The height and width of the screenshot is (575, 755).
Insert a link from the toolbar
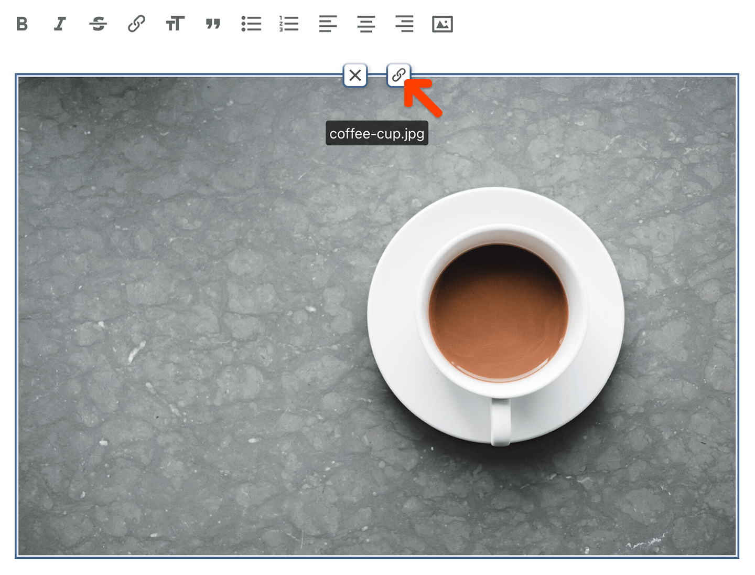[136, 24]
